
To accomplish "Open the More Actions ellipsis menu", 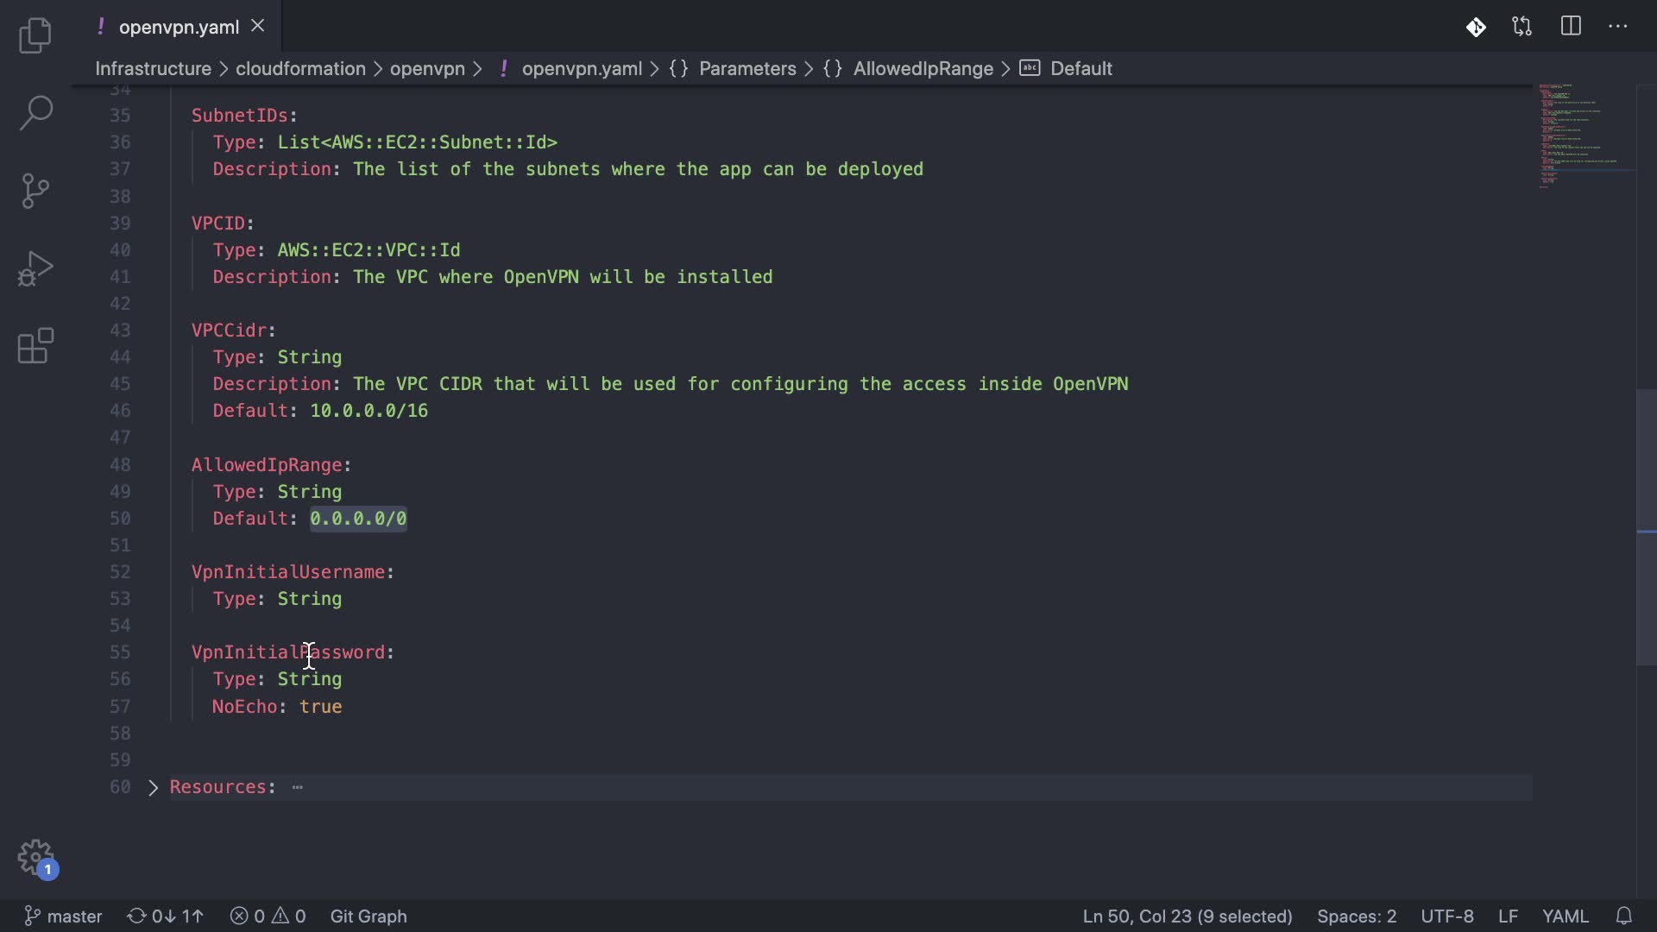I will pos(1618,27).
